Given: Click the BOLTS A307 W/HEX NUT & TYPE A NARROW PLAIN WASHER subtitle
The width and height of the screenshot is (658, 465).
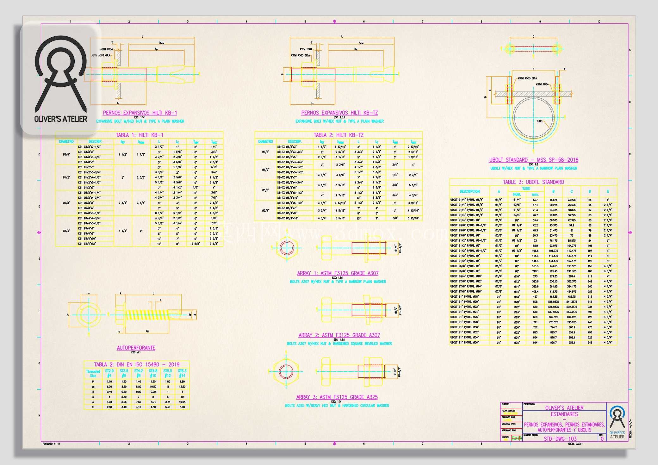Looking at the screenshot, I should pos(338,282).
